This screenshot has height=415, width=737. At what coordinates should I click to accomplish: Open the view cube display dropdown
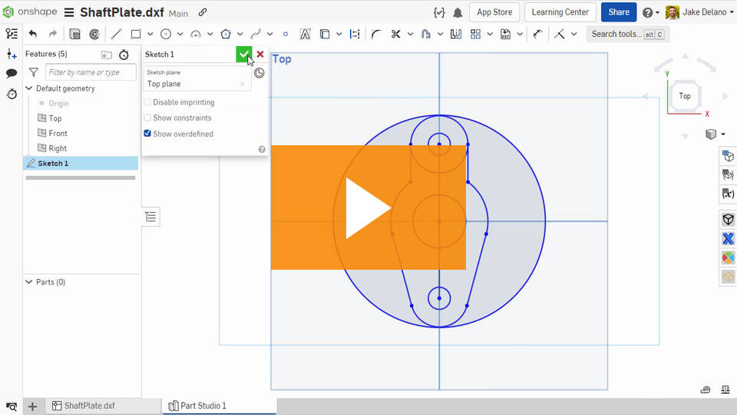click(x=723, y=134)
